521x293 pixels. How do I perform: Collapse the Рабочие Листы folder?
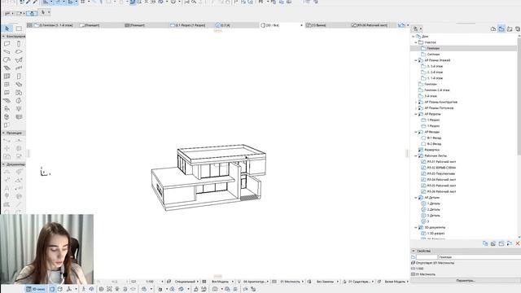(x=416, y=155)
